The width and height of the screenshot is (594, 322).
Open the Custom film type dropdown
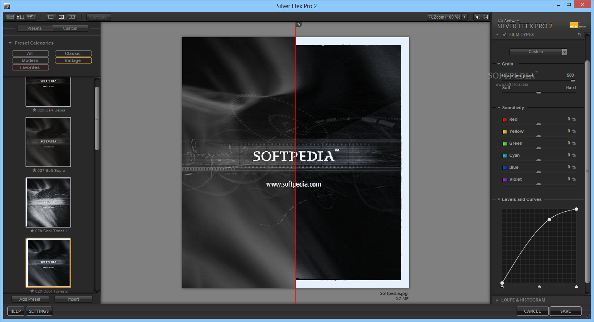(x=538, y=51)
